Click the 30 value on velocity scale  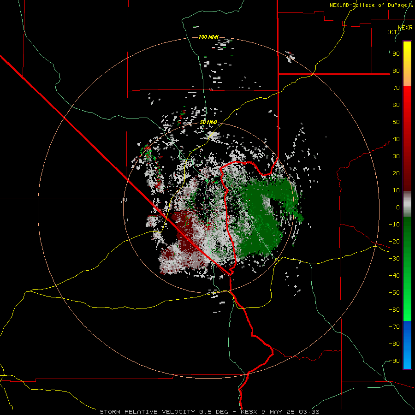(x=396, y=156)
